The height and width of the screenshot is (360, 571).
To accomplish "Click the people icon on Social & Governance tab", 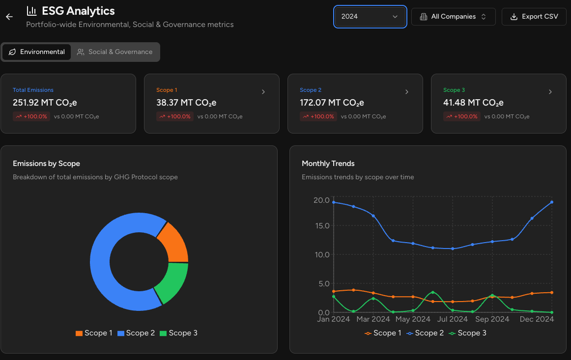I will click(x=80, y=52).
